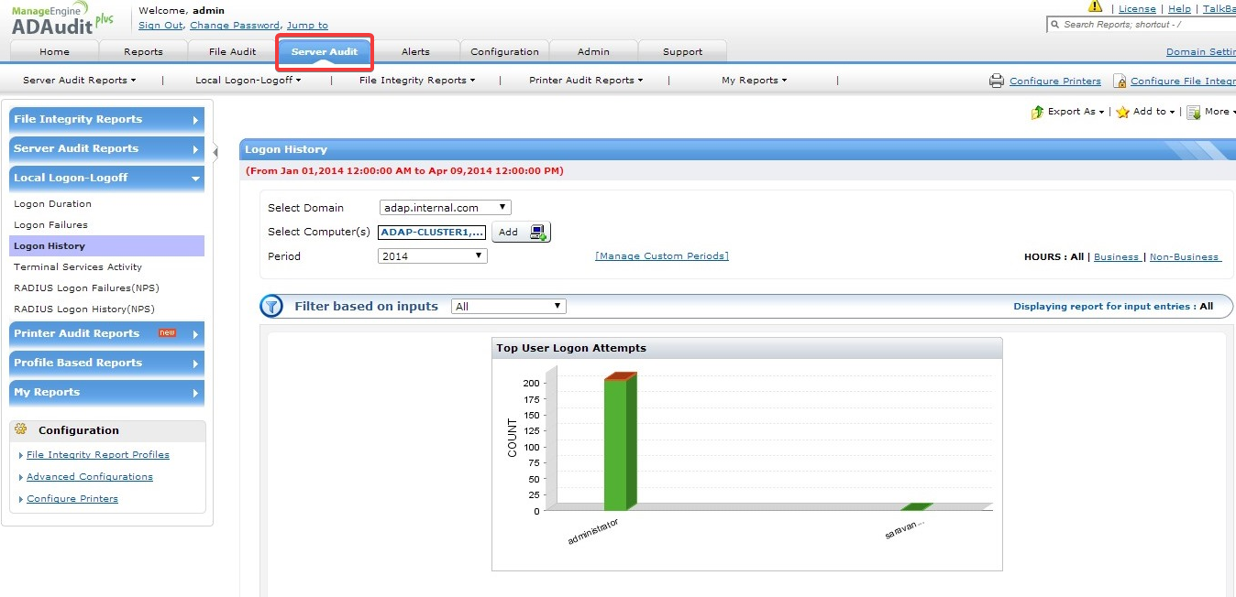Click the Search Reports input field

coord(1146,25)
